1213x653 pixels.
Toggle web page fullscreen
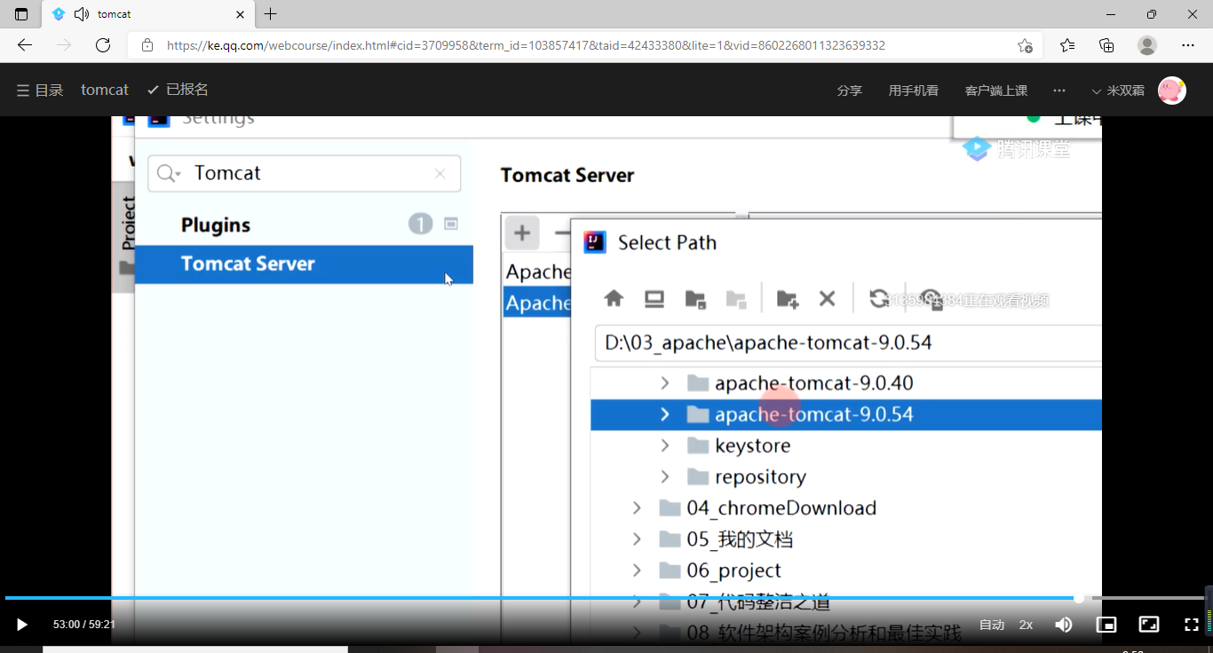[1149, 625]
